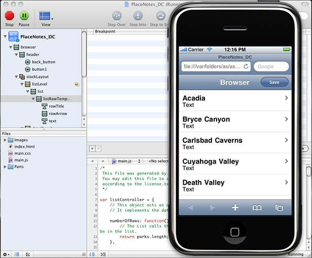
Task: Open the Carlsbad Caverns list row
Action: (x=235, y=143)
